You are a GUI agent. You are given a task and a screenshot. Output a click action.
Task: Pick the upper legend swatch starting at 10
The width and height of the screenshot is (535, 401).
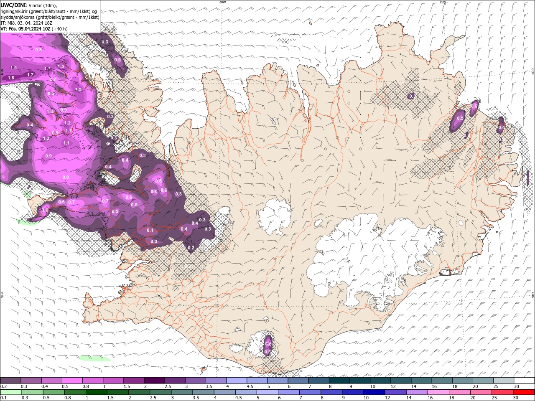click(380, 381)
